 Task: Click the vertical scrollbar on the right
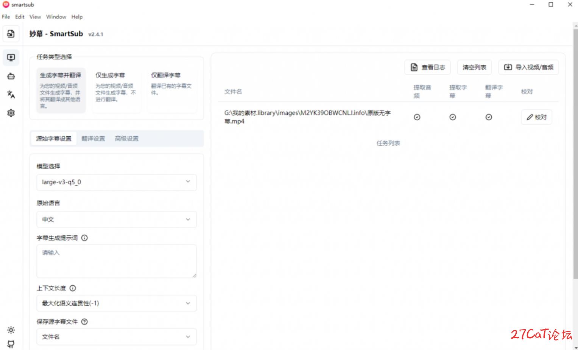tap(575, 154)
